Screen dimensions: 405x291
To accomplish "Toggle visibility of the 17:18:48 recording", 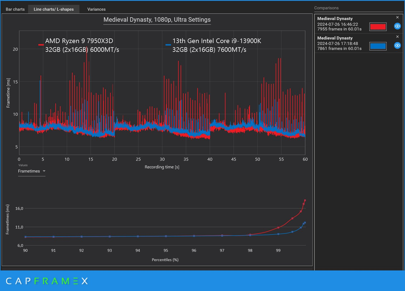I will pyautogui.click(x=397, y=46).
